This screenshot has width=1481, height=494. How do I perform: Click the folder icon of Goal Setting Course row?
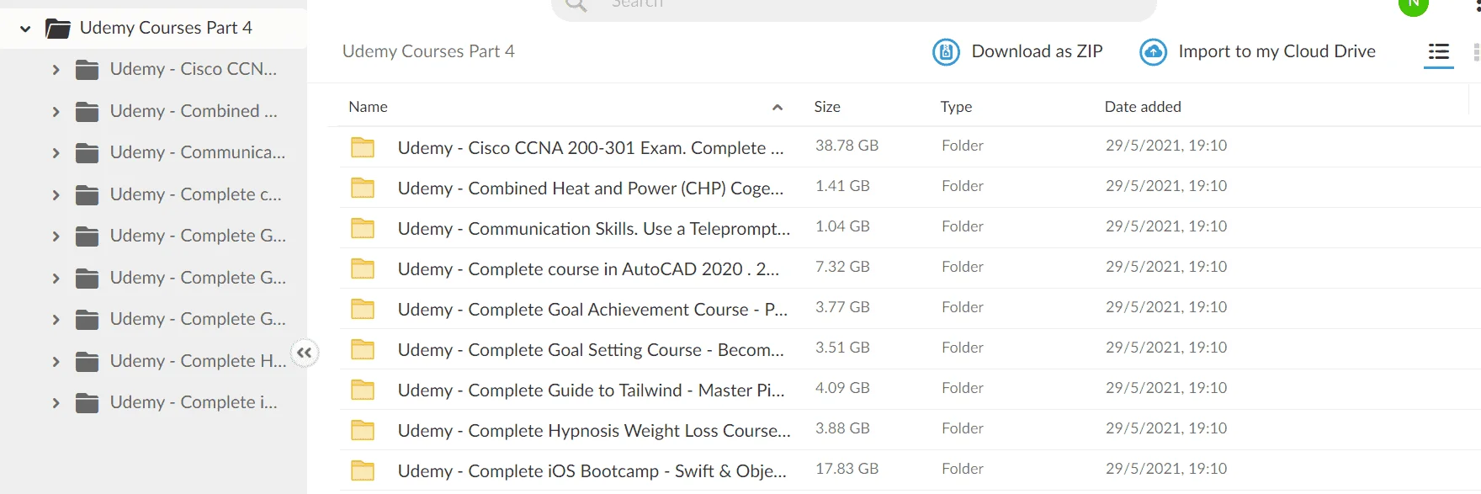pyautogui.click(x=363, y=349)
